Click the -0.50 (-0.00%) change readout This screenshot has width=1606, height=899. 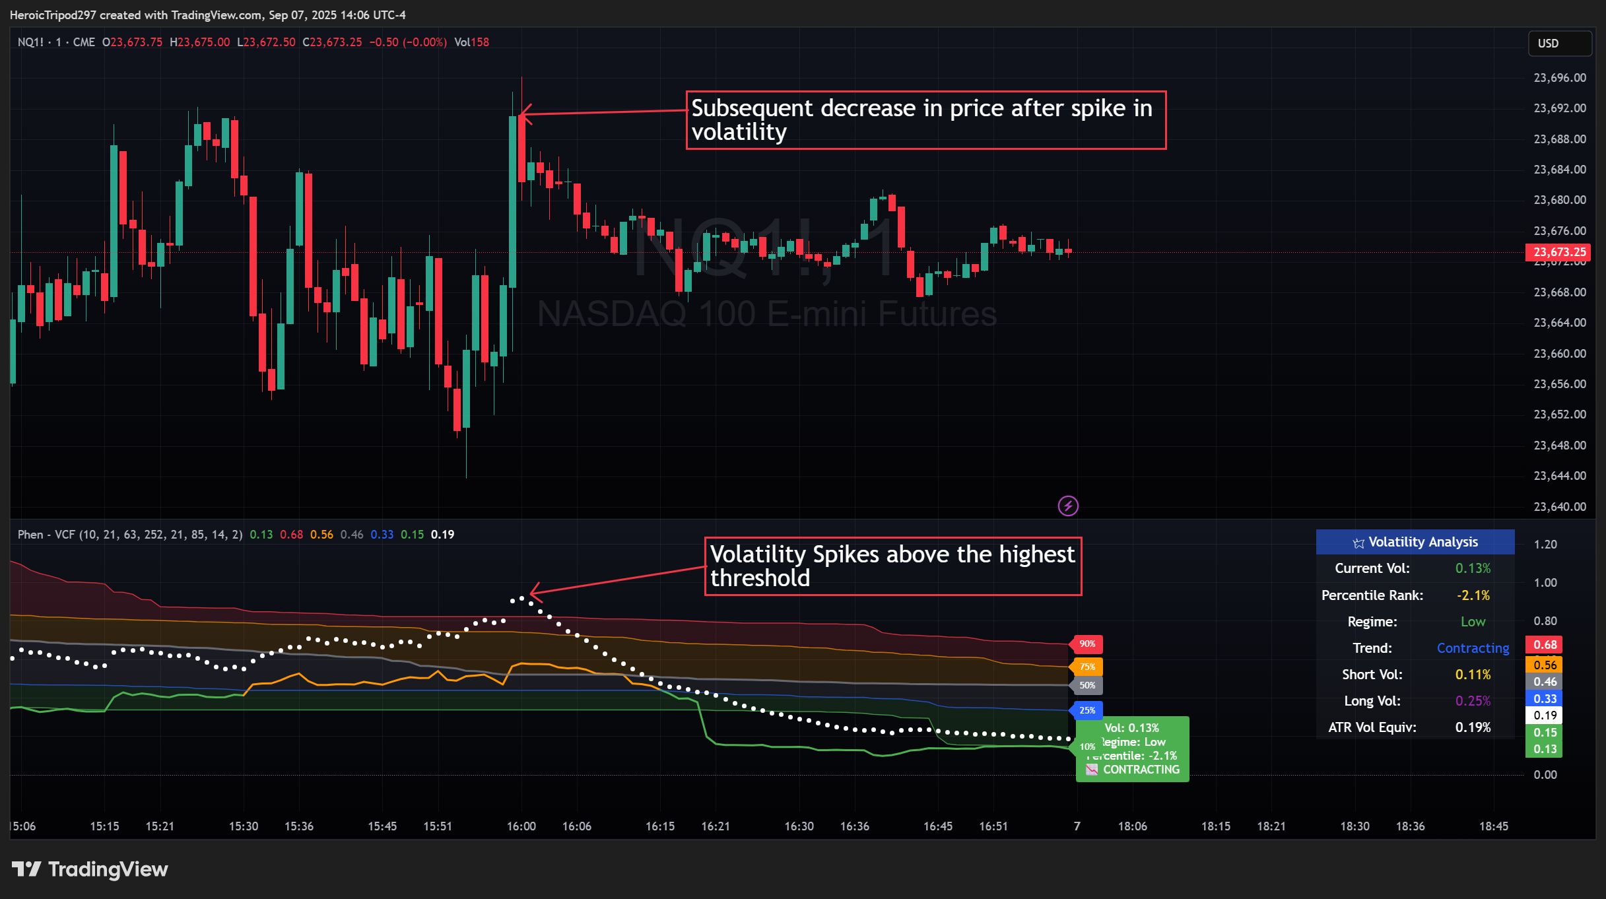point(407,42)
